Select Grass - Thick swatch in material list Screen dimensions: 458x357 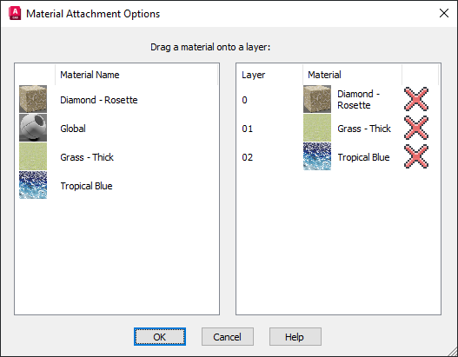33,156
